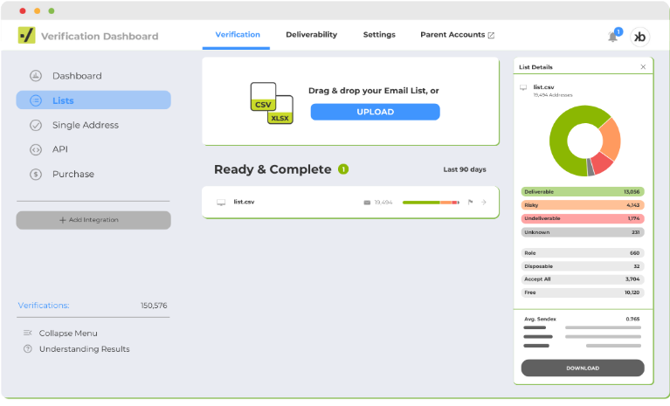Click the external link icon beside Parent Accounts
The height and width of the screenshot is (406, 670).
point(491,35)
